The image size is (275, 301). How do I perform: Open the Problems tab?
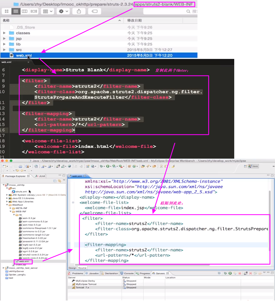point(76,273)
